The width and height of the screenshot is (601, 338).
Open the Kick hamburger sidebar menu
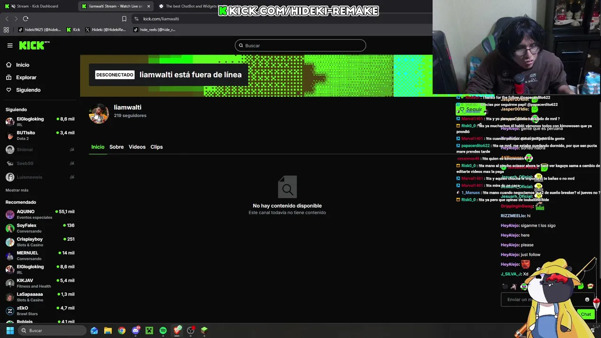pos(10,46)
